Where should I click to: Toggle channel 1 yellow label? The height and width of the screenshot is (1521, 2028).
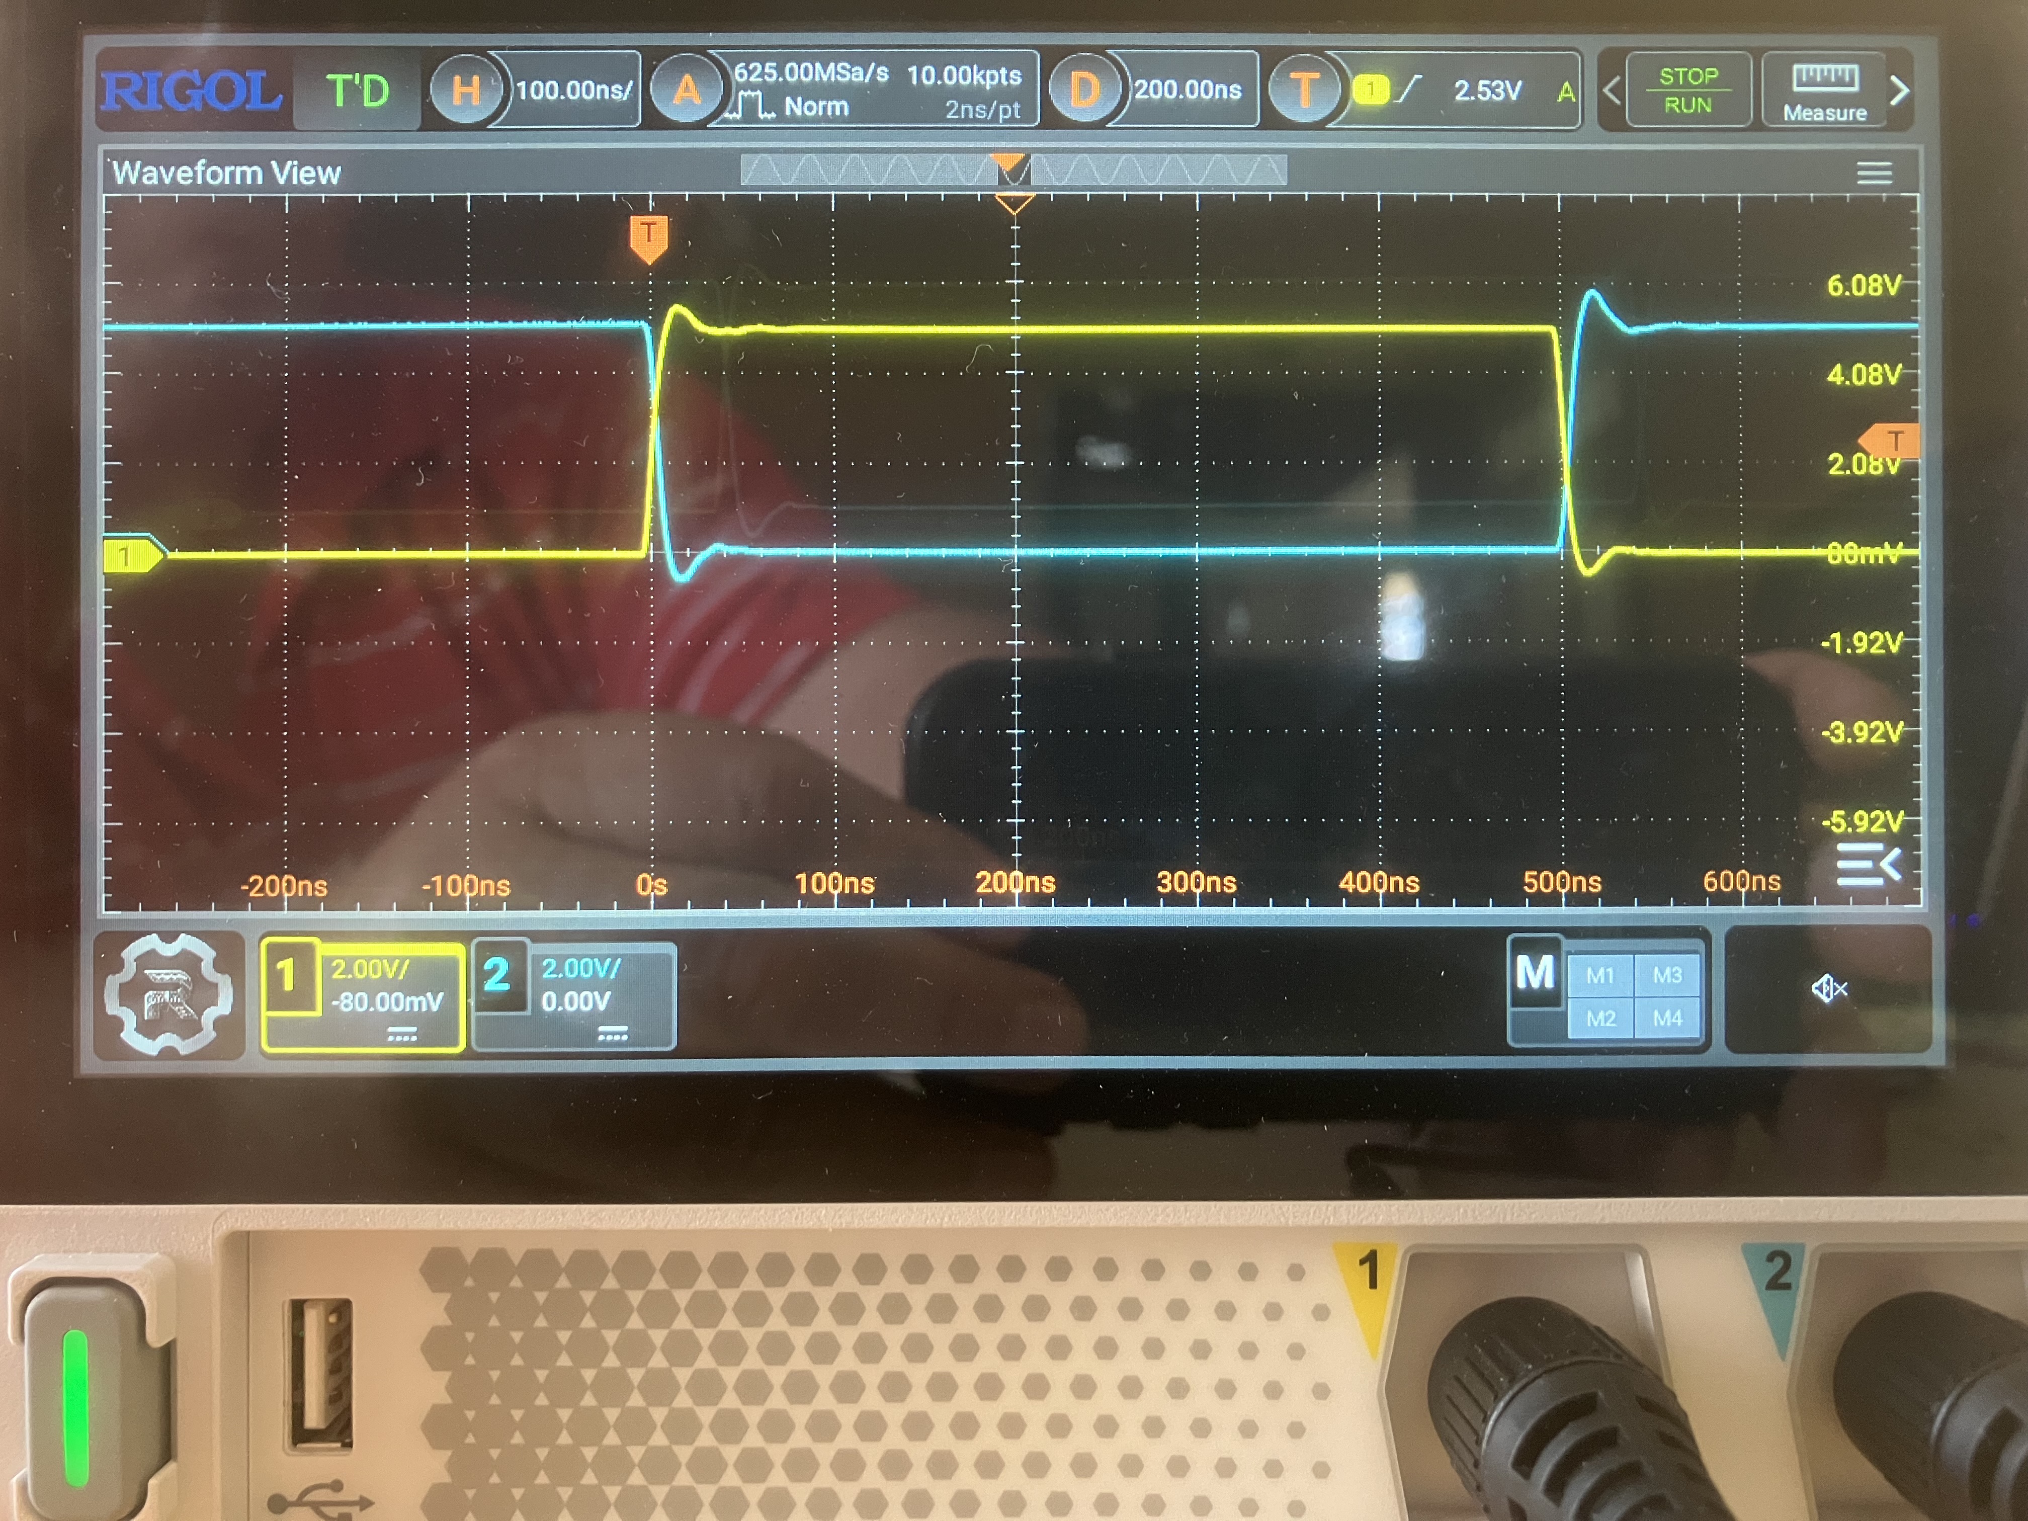pos(288,975)
